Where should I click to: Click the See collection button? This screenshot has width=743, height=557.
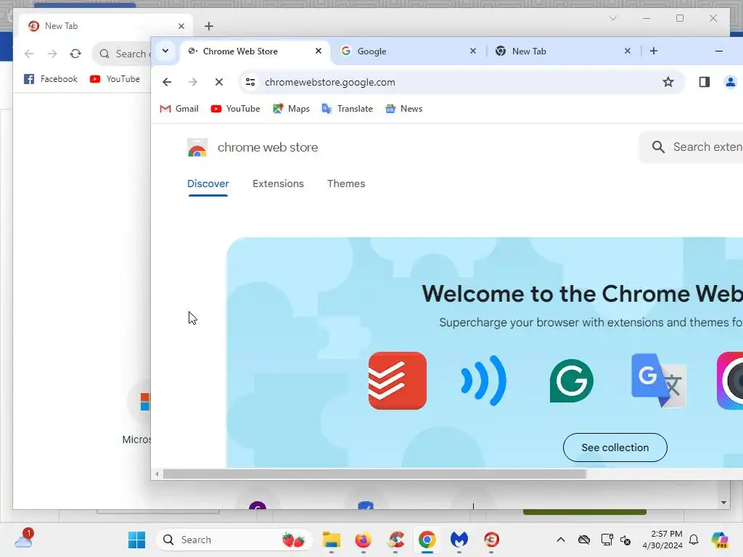[615, 447]
